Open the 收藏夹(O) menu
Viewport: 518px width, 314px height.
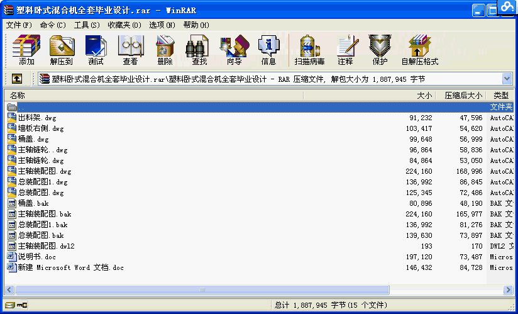(124, 25)
